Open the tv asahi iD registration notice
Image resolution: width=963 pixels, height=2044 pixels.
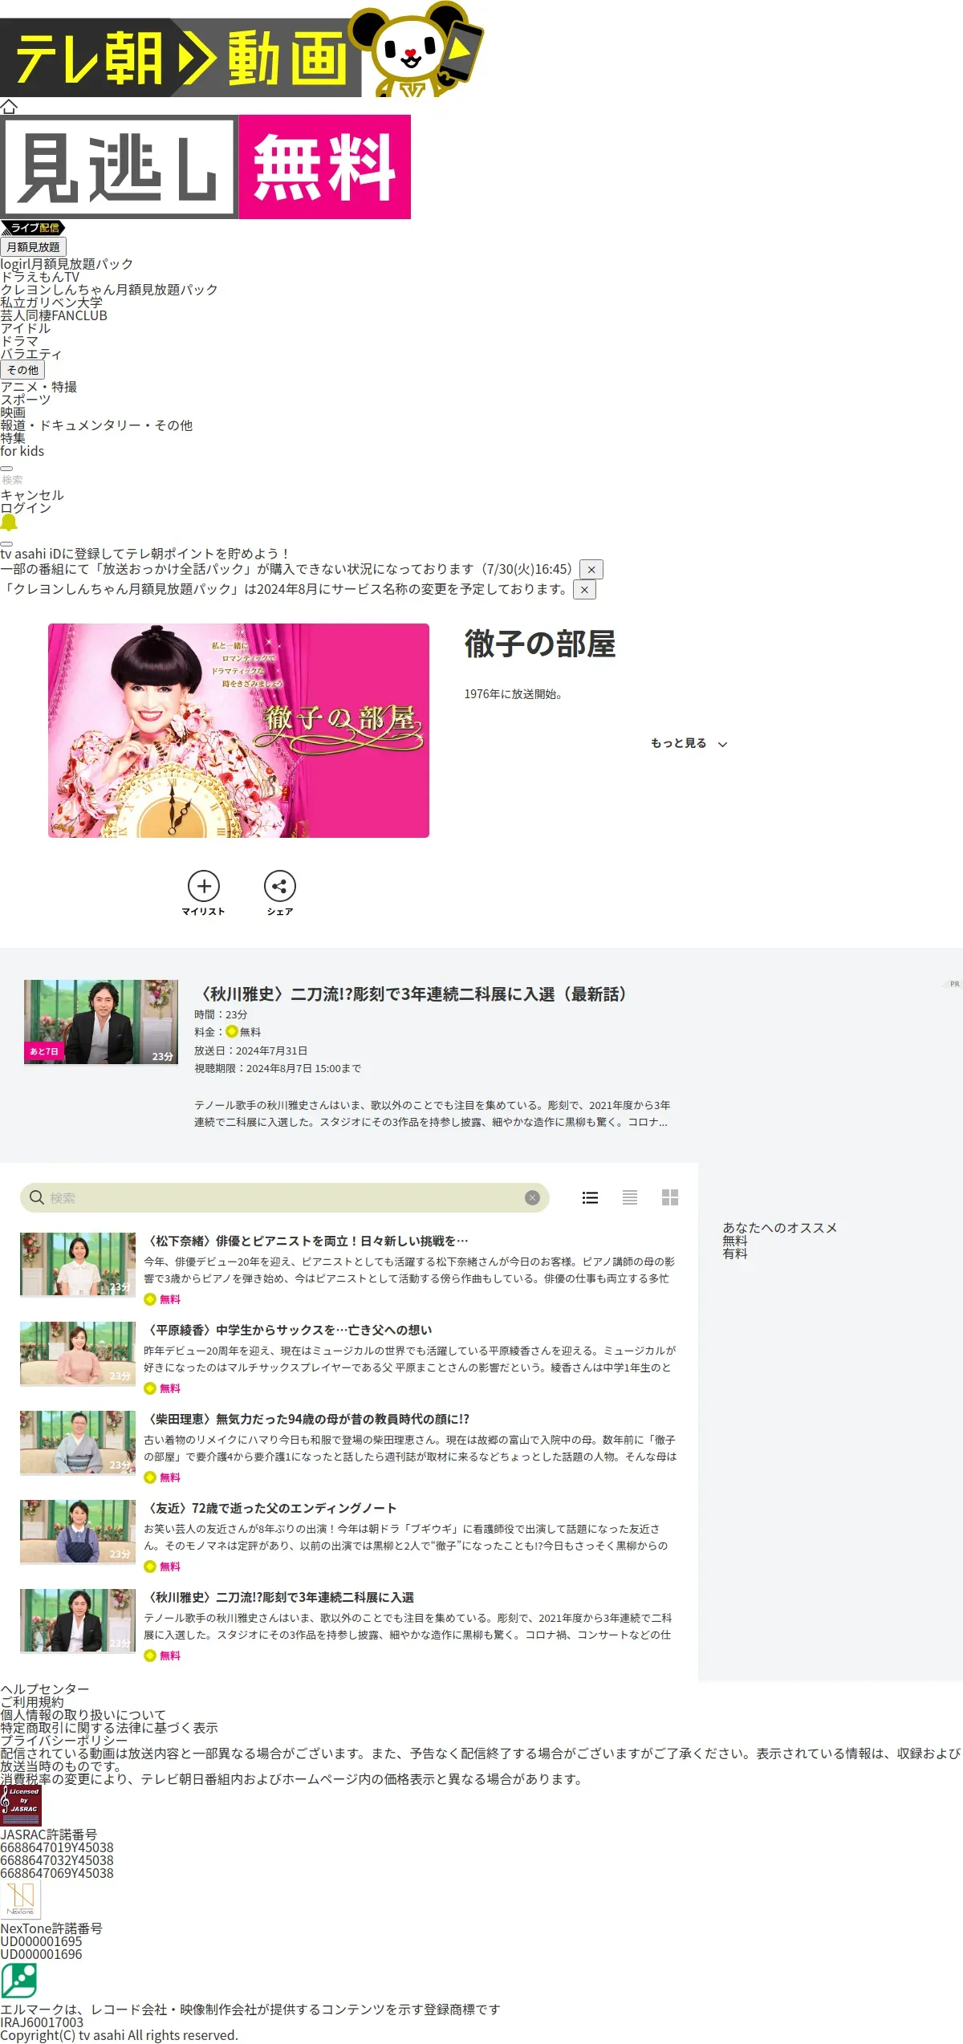(x=144, y=553)
